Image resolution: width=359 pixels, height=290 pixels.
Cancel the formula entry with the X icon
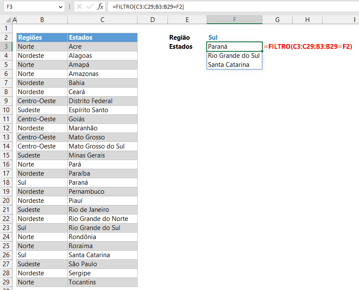click(x=79, y=6)
